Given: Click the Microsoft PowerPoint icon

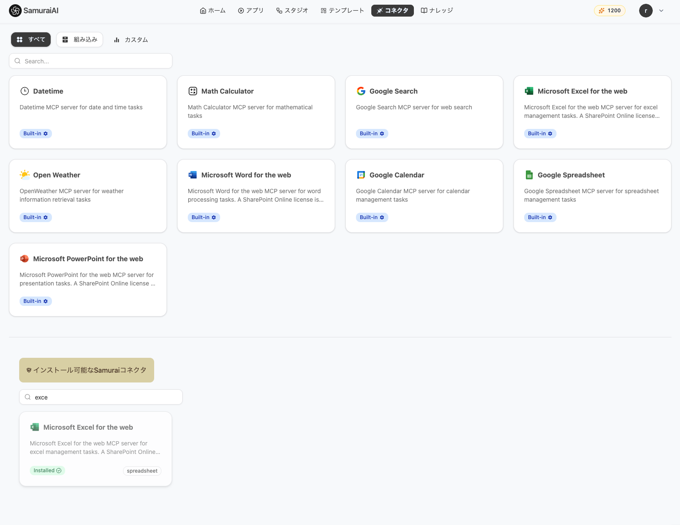Looking at the screenshot, I should tap(25, 259).
